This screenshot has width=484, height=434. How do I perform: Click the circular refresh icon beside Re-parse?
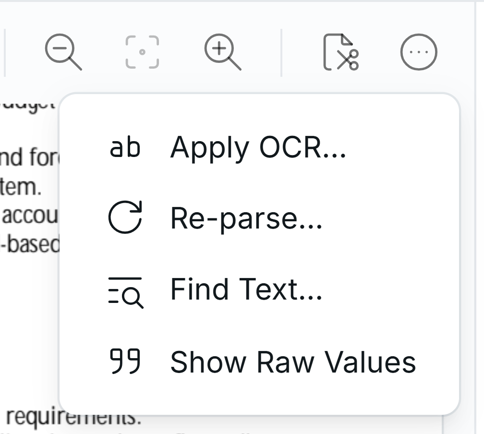(126, 217)
